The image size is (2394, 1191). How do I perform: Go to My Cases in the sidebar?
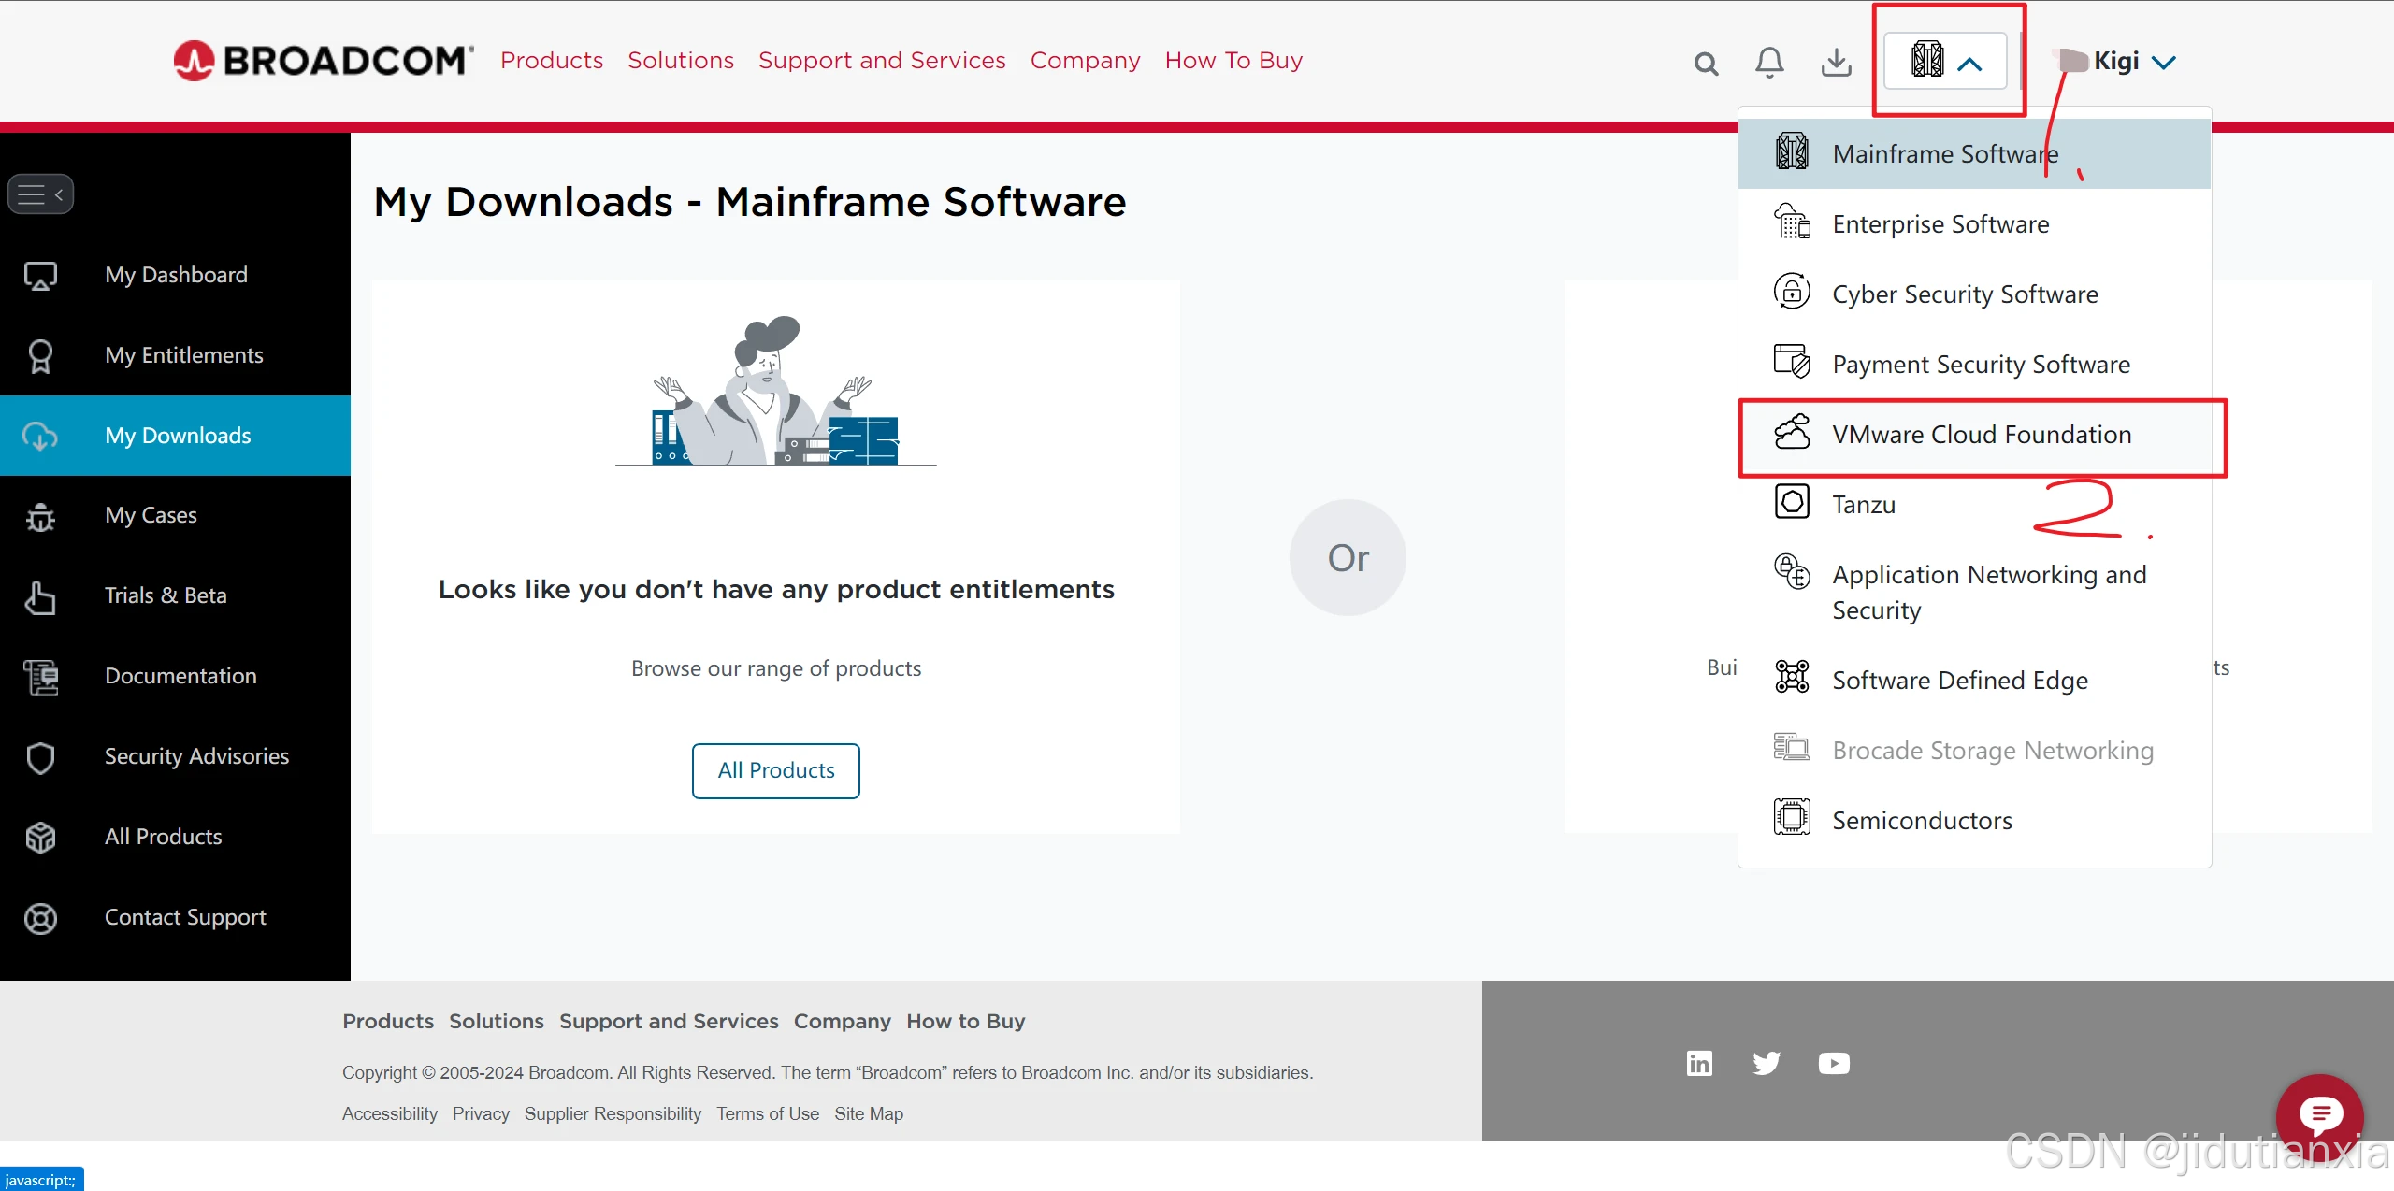[151, 515]
